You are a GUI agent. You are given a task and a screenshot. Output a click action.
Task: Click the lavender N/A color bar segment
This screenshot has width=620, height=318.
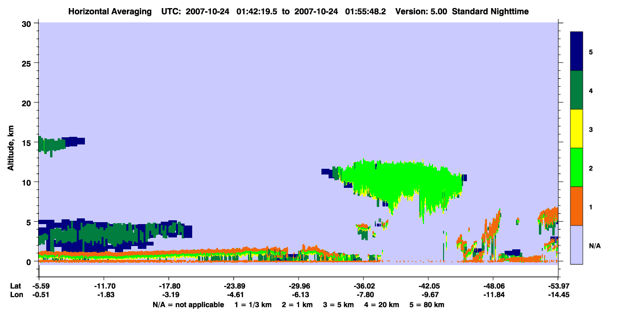(577, 245)
